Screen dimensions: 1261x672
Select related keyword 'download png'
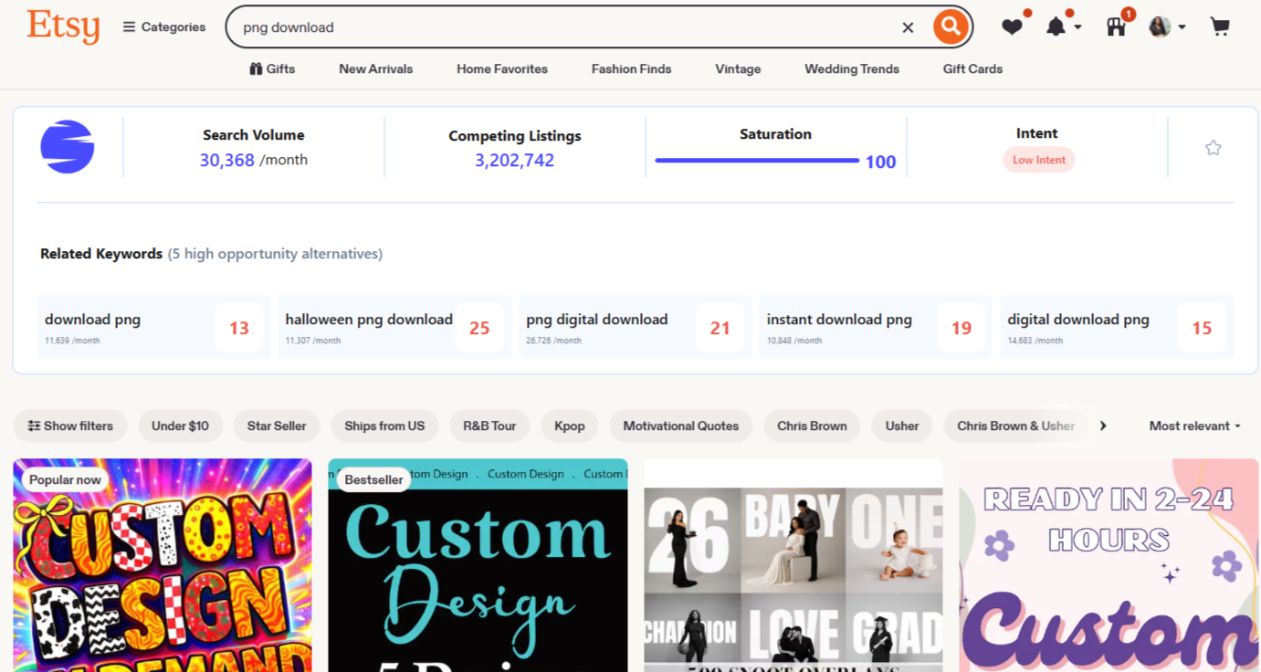click(153, 327)
